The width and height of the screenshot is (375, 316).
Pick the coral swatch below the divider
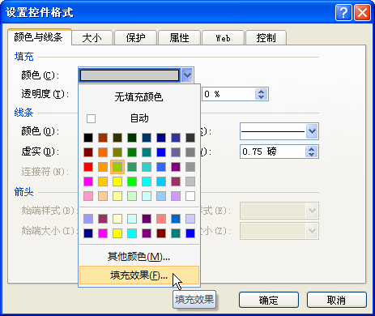pyautogui.click(x=161, y=219)
